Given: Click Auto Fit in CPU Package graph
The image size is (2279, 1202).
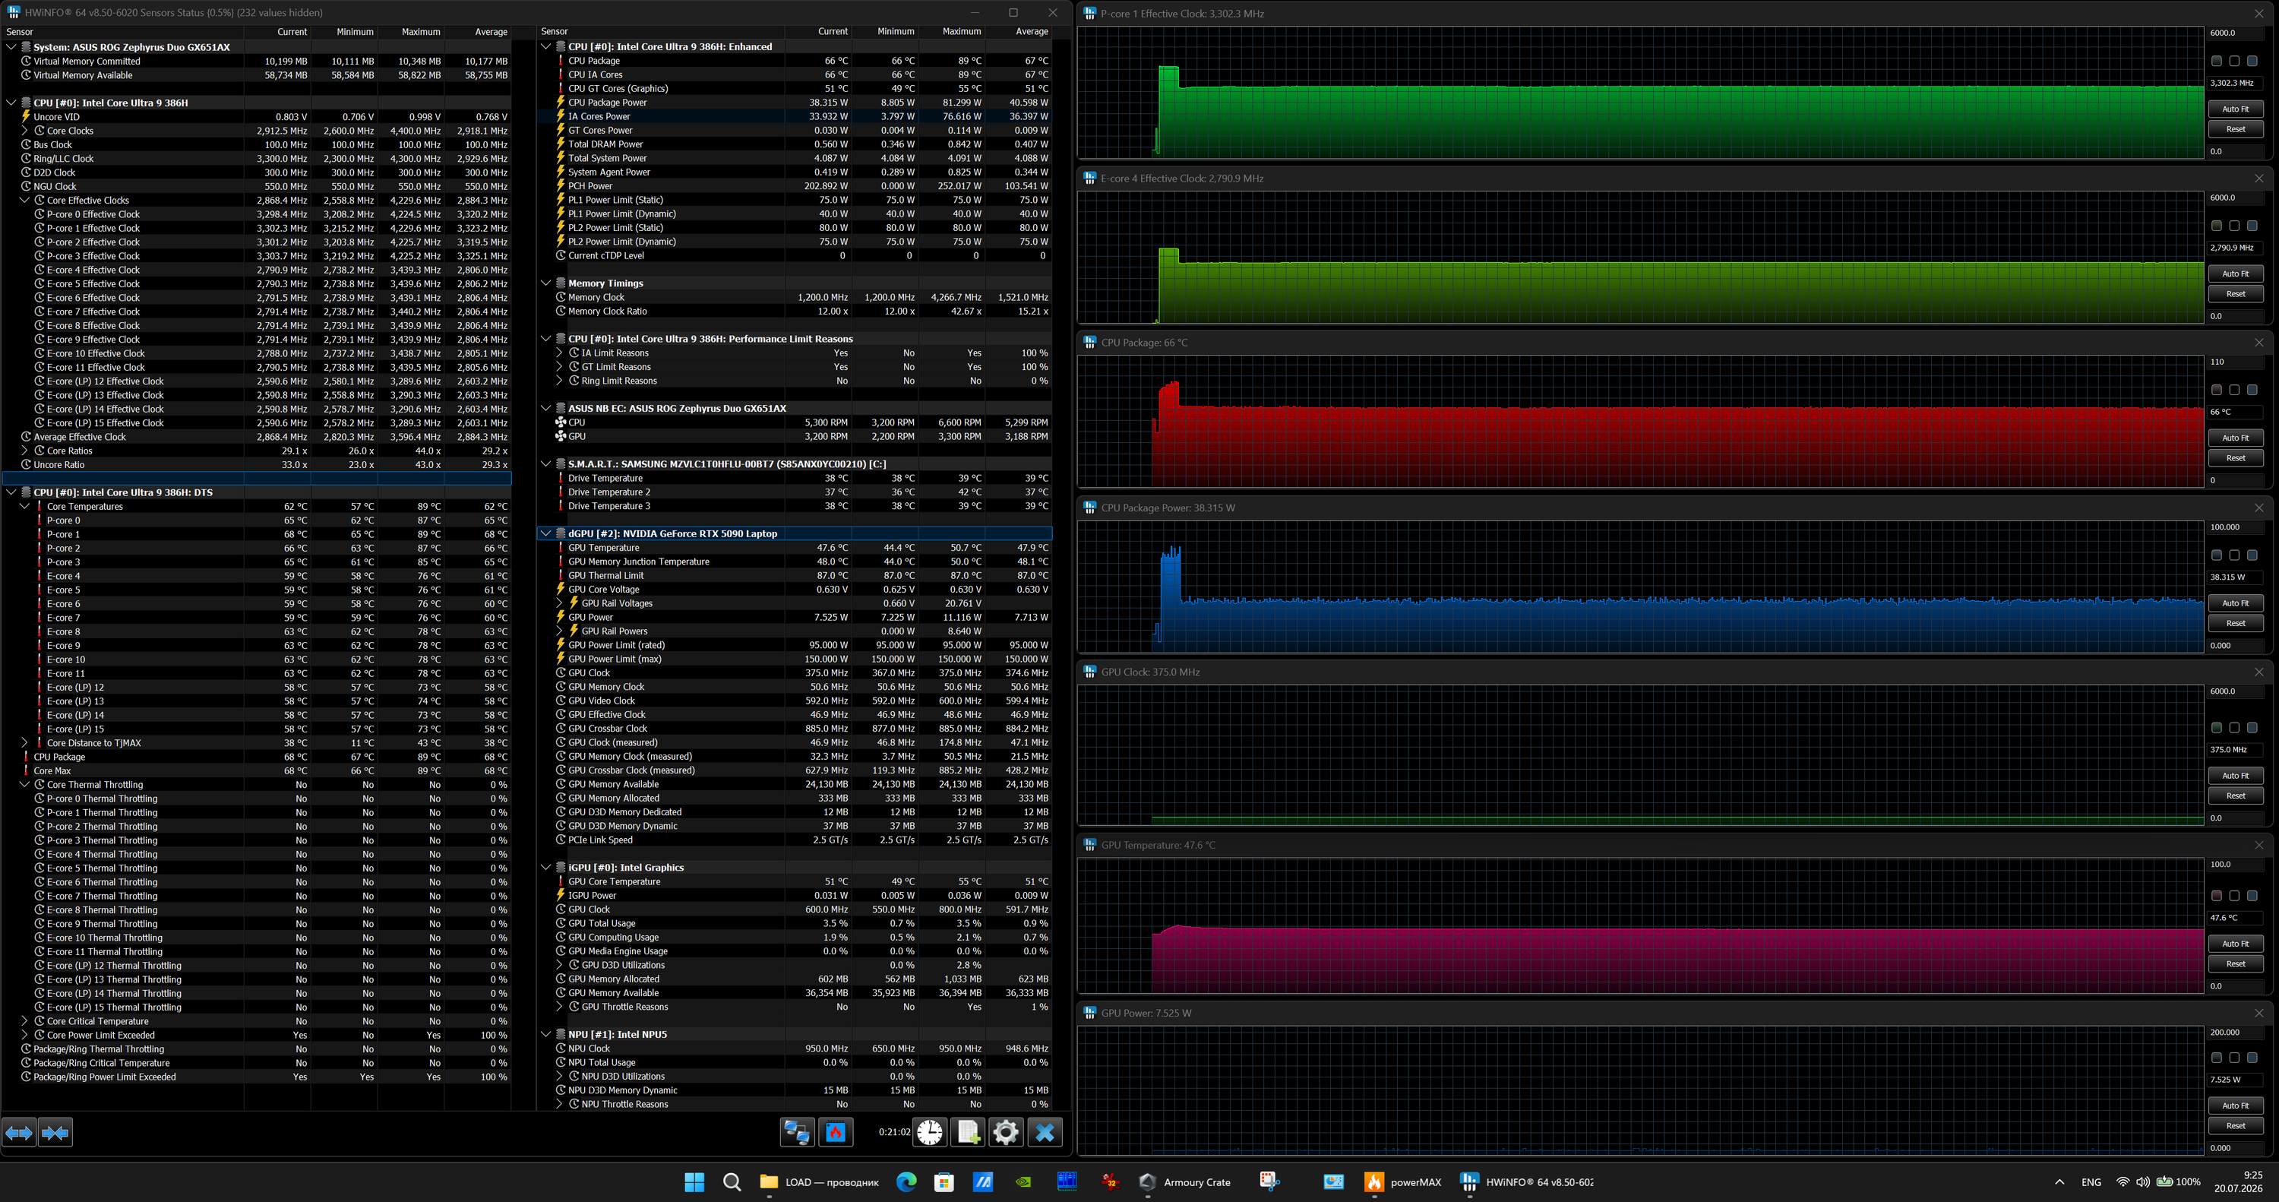Looking at the screenshot, I should point(2235,437).
